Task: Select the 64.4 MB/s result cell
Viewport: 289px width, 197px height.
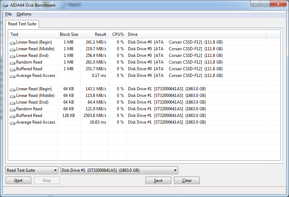Action: pyautogui.click(x=97, y=102)
